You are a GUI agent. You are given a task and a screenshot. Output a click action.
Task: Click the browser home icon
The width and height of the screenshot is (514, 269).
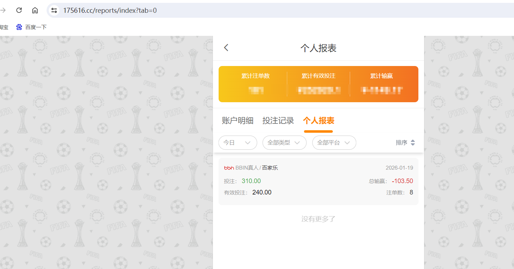click(35, 10)
